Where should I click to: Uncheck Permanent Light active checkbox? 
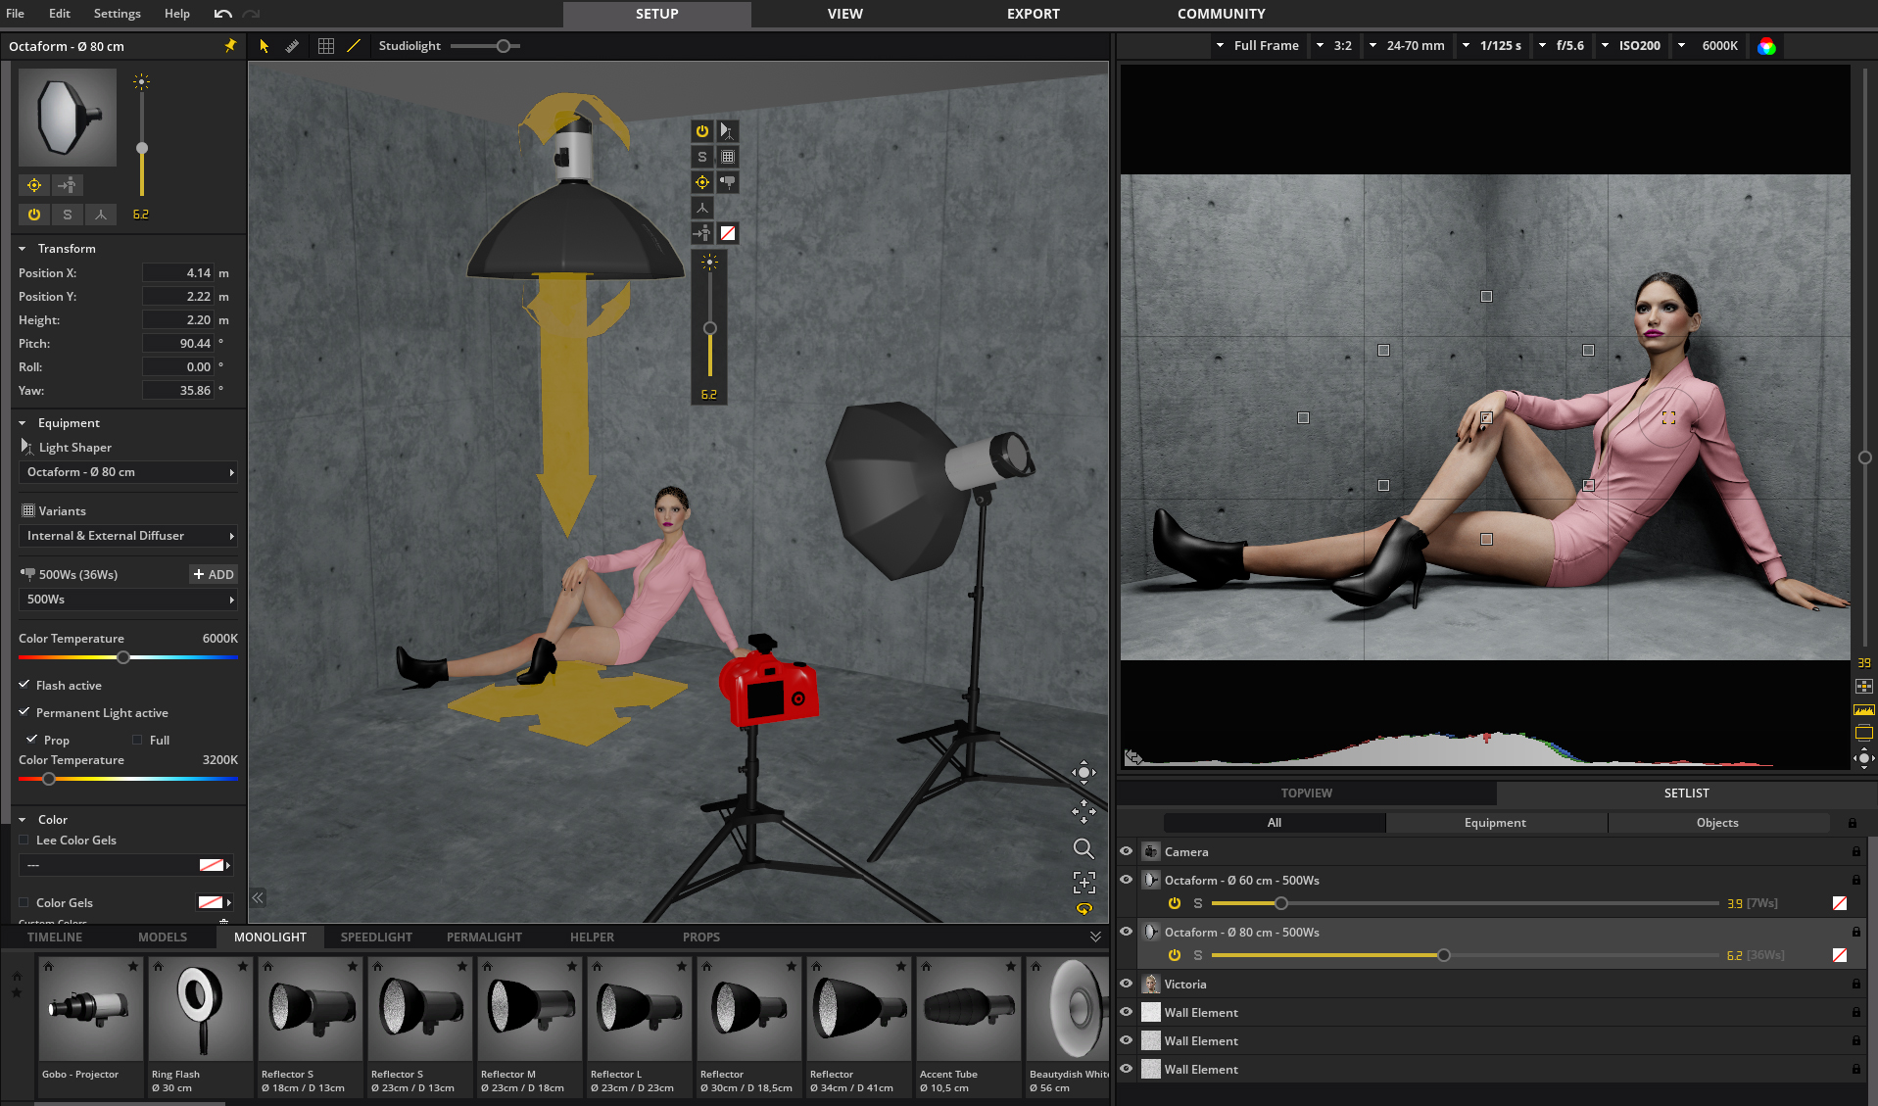point(24,712)
